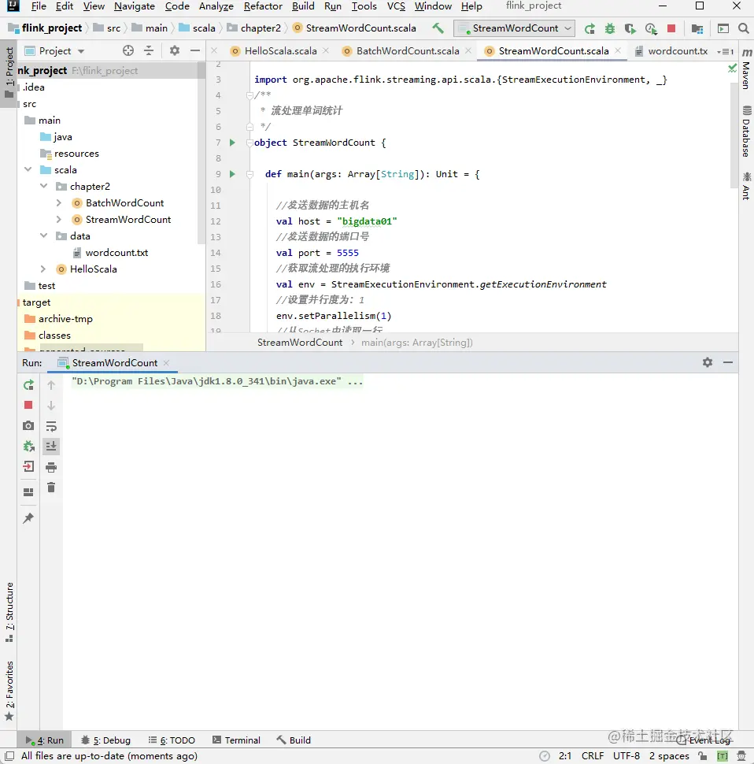Open the StreamWordCount run configuration dropdown
This screenshot has width=754, height=764.
(x=514, y=28)
